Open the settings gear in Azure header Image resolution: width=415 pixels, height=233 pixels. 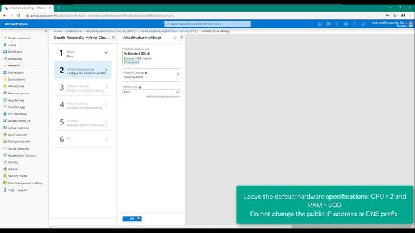click(346, 24)
